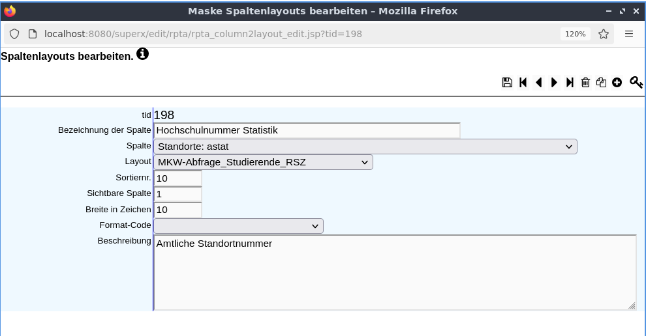This screenshot has height=336, width=646.
Task: Click the Breite in Zeichen field
Action: [178, 210]
